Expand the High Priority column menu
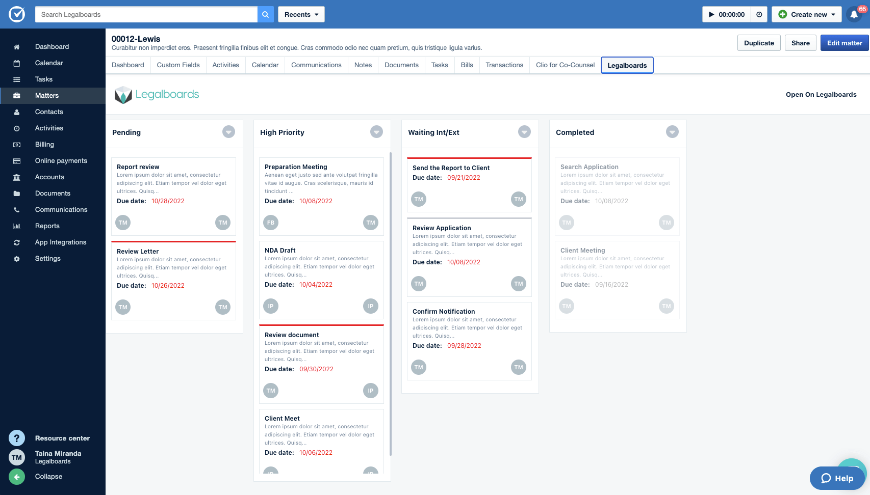870x495 pixels. pyautogui.click(x=376, y=132)
